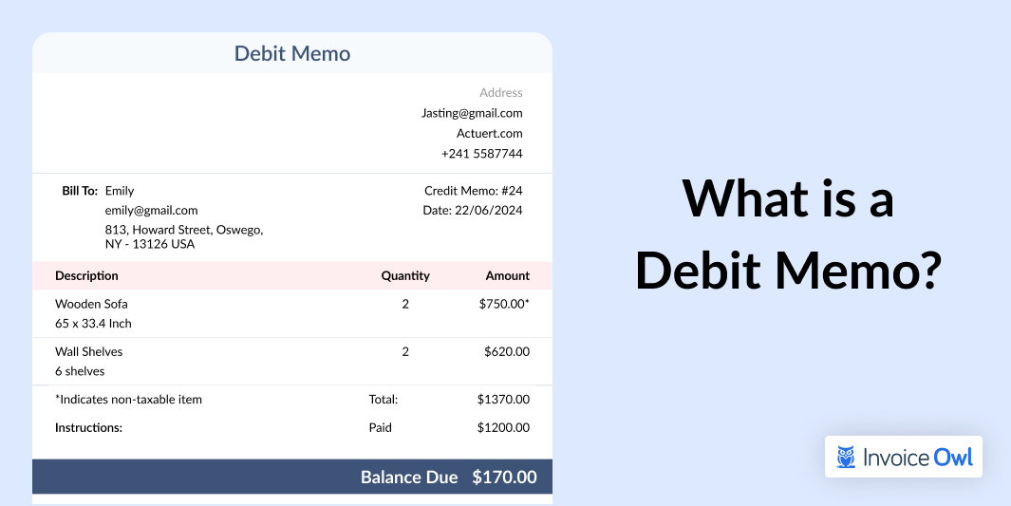Screen dimensions: 1011x506
Task: Click the Debit Memo header title
Action: tap(292, 54)
